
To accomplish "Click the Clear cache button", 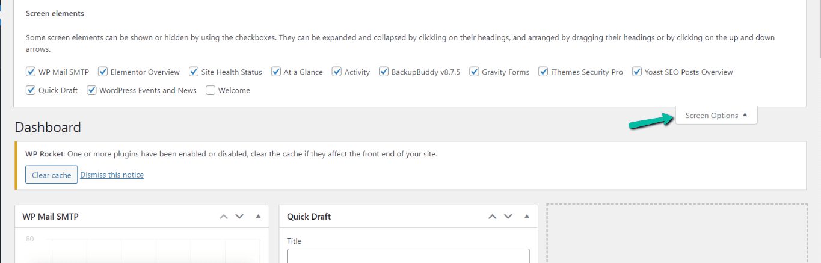I will pyautogui.click(x=51, y=175).
